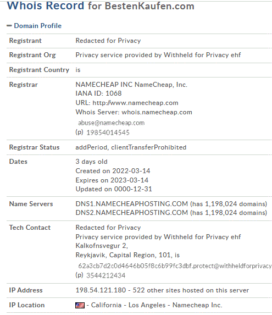Viewport: 272px width, 315px height.
Task: Click DNS1.NAMECHEAPHOSTING.COM name server
Action: [131, 204]
